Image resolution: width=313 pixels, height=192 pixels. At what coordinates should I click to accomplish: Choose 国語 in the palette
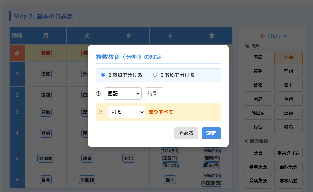coord(258,57)
